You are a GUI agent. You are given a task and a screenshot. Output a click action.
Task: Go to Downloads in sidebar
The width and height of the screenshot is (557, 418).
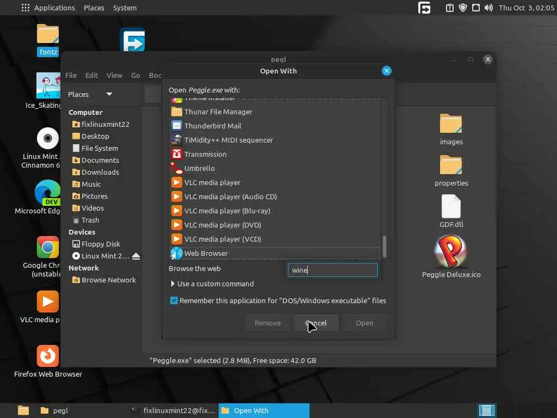[96, 172]
